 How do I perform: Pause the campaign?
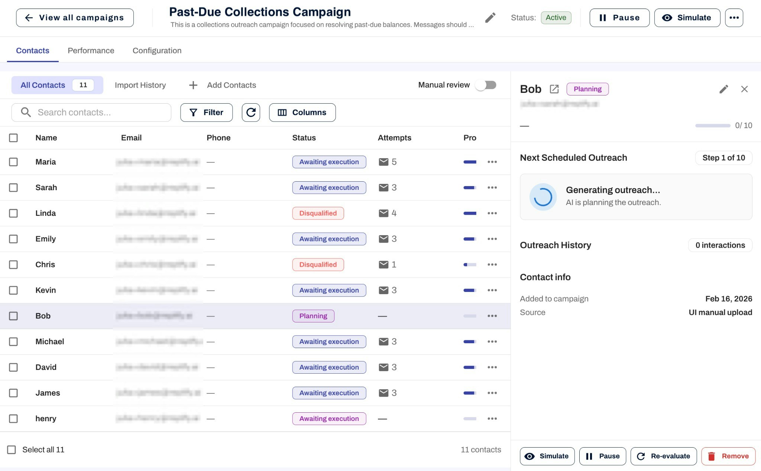click(619, 17)
